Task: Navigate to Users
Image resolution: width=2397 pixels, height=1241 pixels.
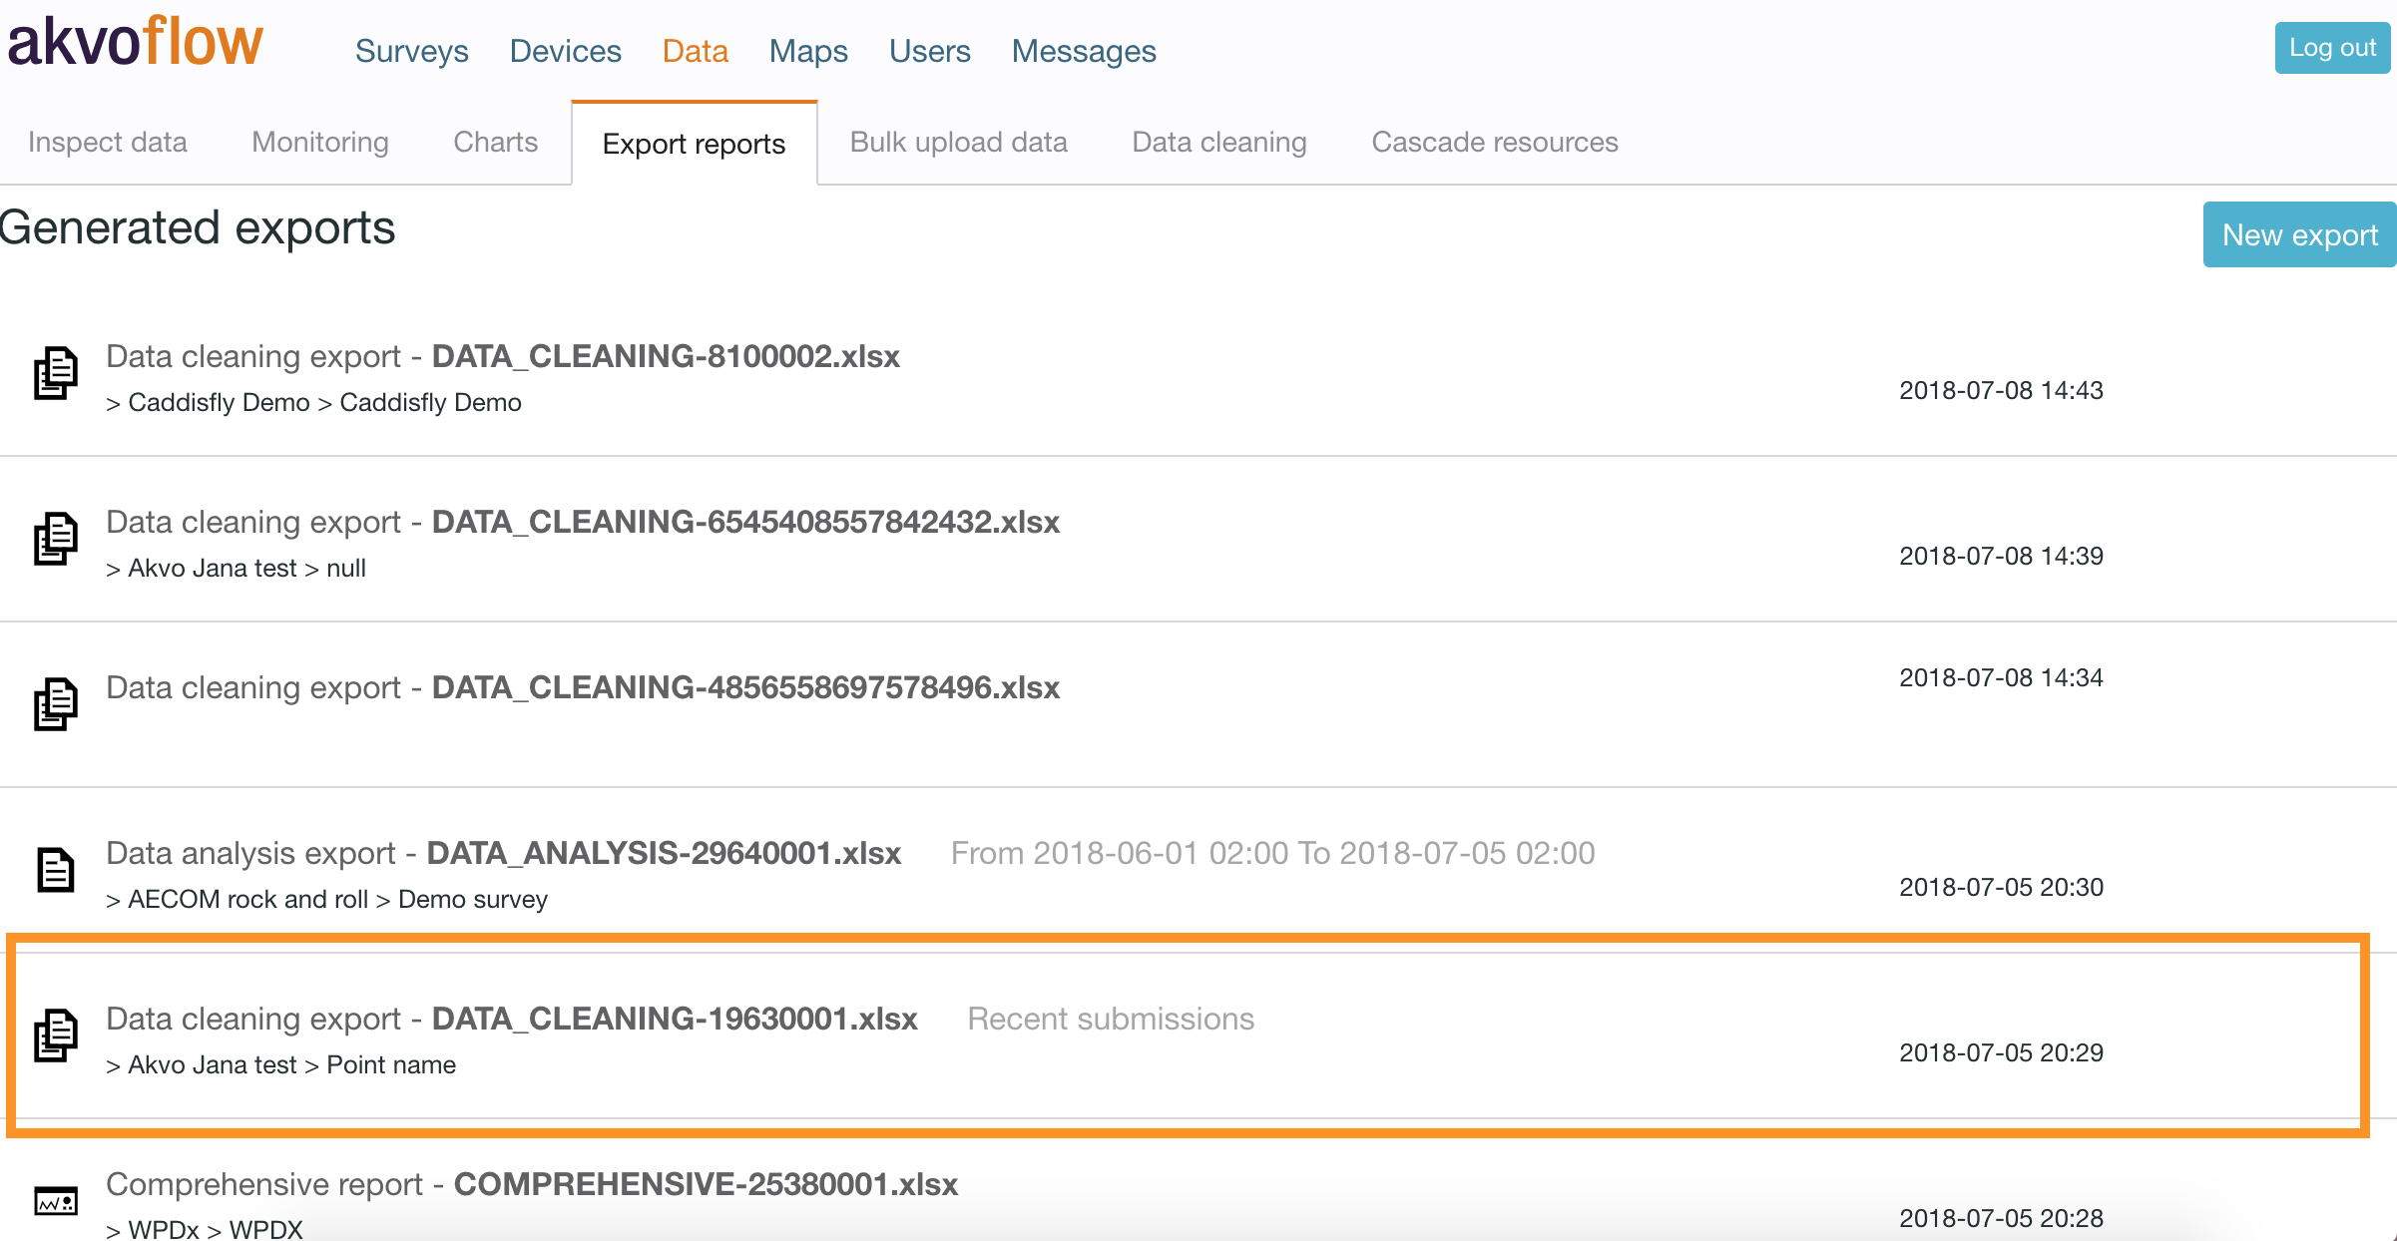Action: [929, 51]
